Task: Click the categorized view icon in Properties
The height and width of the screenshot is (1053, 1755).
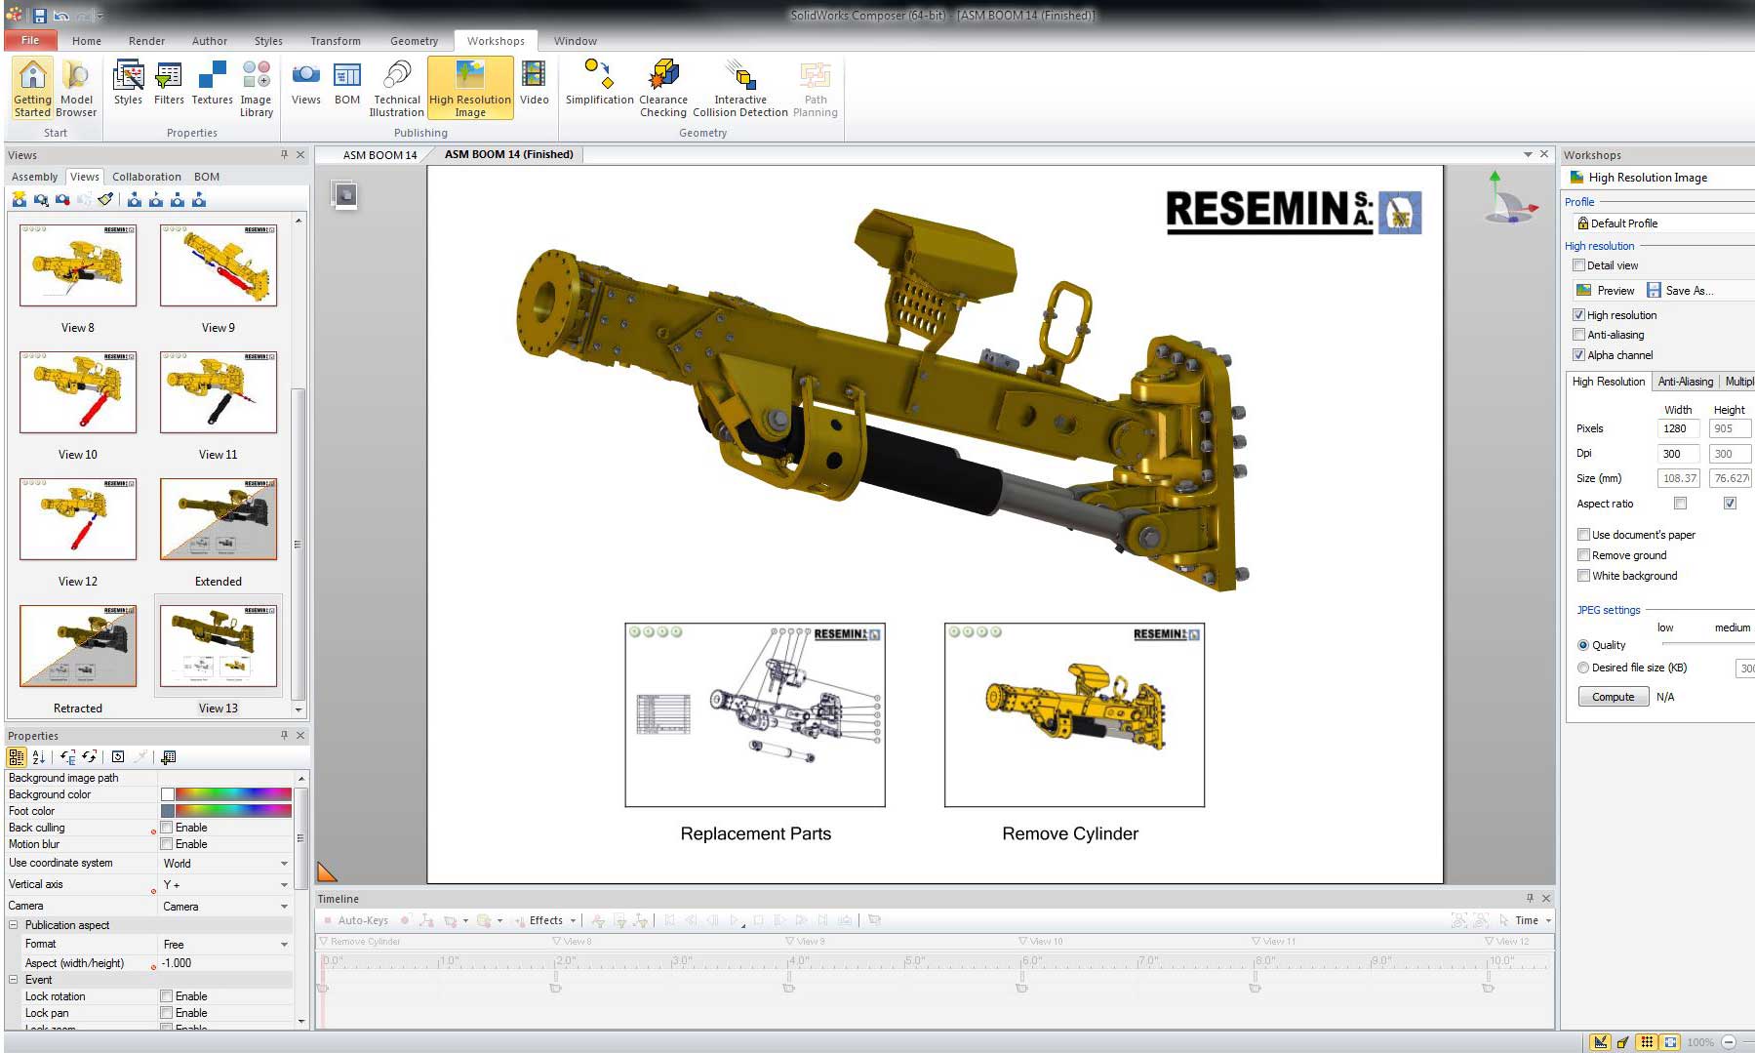Action: [16, 756]
